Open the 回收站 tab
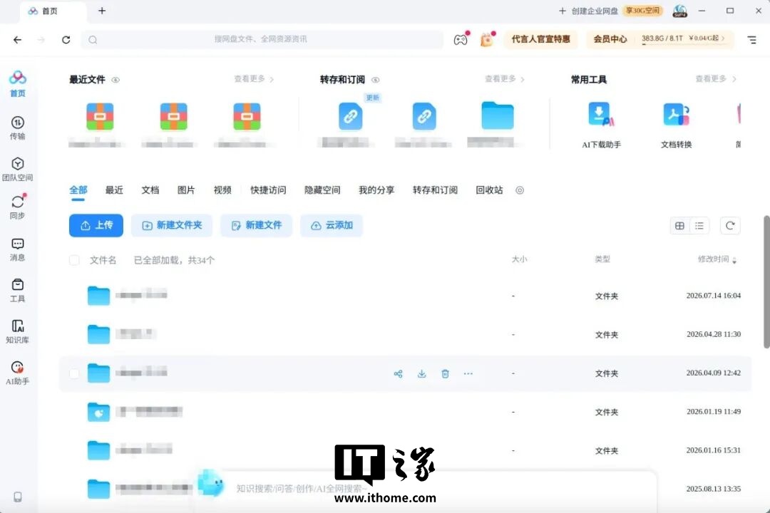770x513 pixels. [489, 190]
